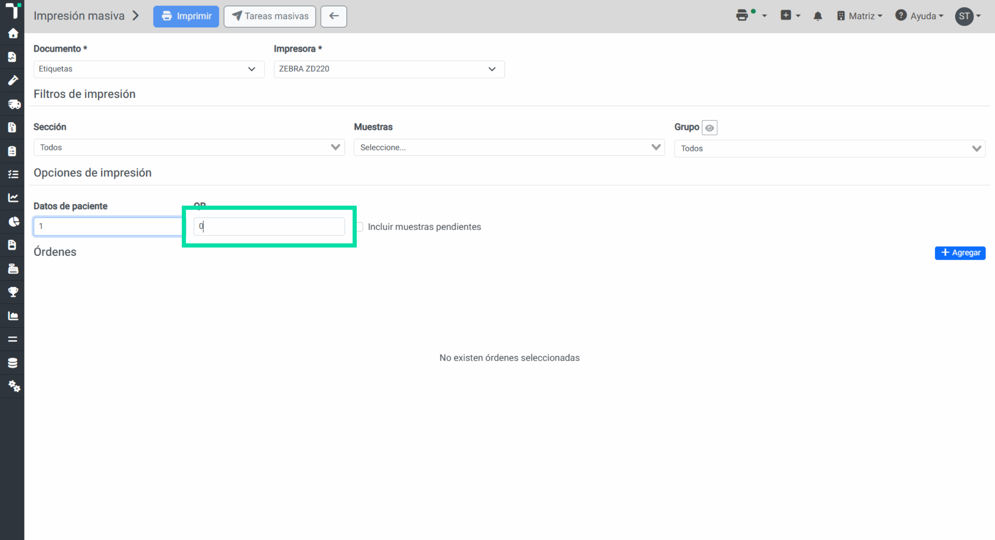Toggle the Grupo eye visibility button
The width and height of the screenshot is (995, 540).
tap(709, 128)
